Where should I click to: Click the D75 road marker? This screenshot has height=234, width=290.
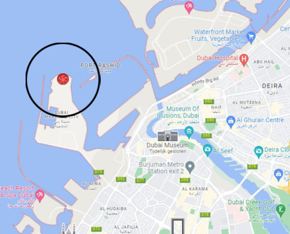(x=98, y=172)
